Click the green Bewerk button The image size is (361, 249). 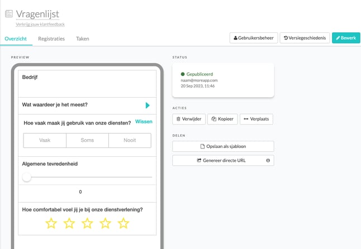pos(345,38)
